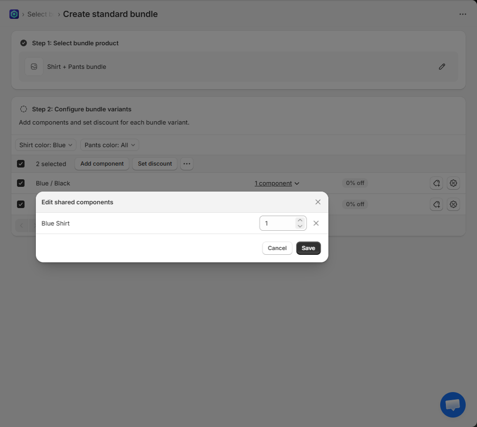Click add component icon on second variant row
The height and width of the screenshot is (427, 477).
pyautogui.click(x=436, y=204)
